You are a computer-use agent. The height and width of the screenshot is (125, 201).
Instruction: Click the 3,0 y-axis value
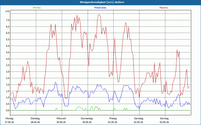tap(8, 72)
